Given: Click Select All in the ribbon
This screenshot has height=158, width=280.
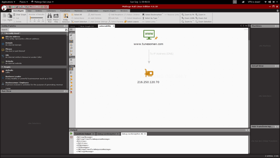Looking at the screenshot, I should tap(77, 15).
